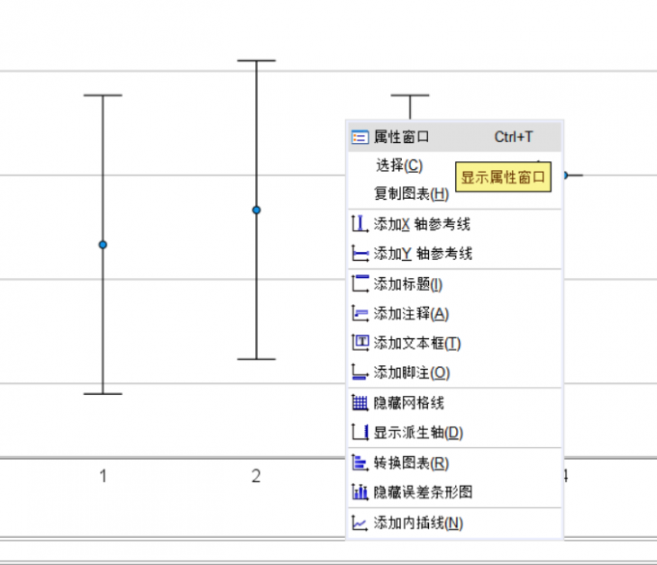Open the 选择(C) submenu
Screen dimensions: 657x565
pos(455,165)
